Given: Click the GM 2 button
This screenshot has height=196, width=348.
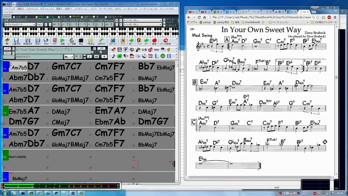Looking at the screenshot, I should coord(40,25).
